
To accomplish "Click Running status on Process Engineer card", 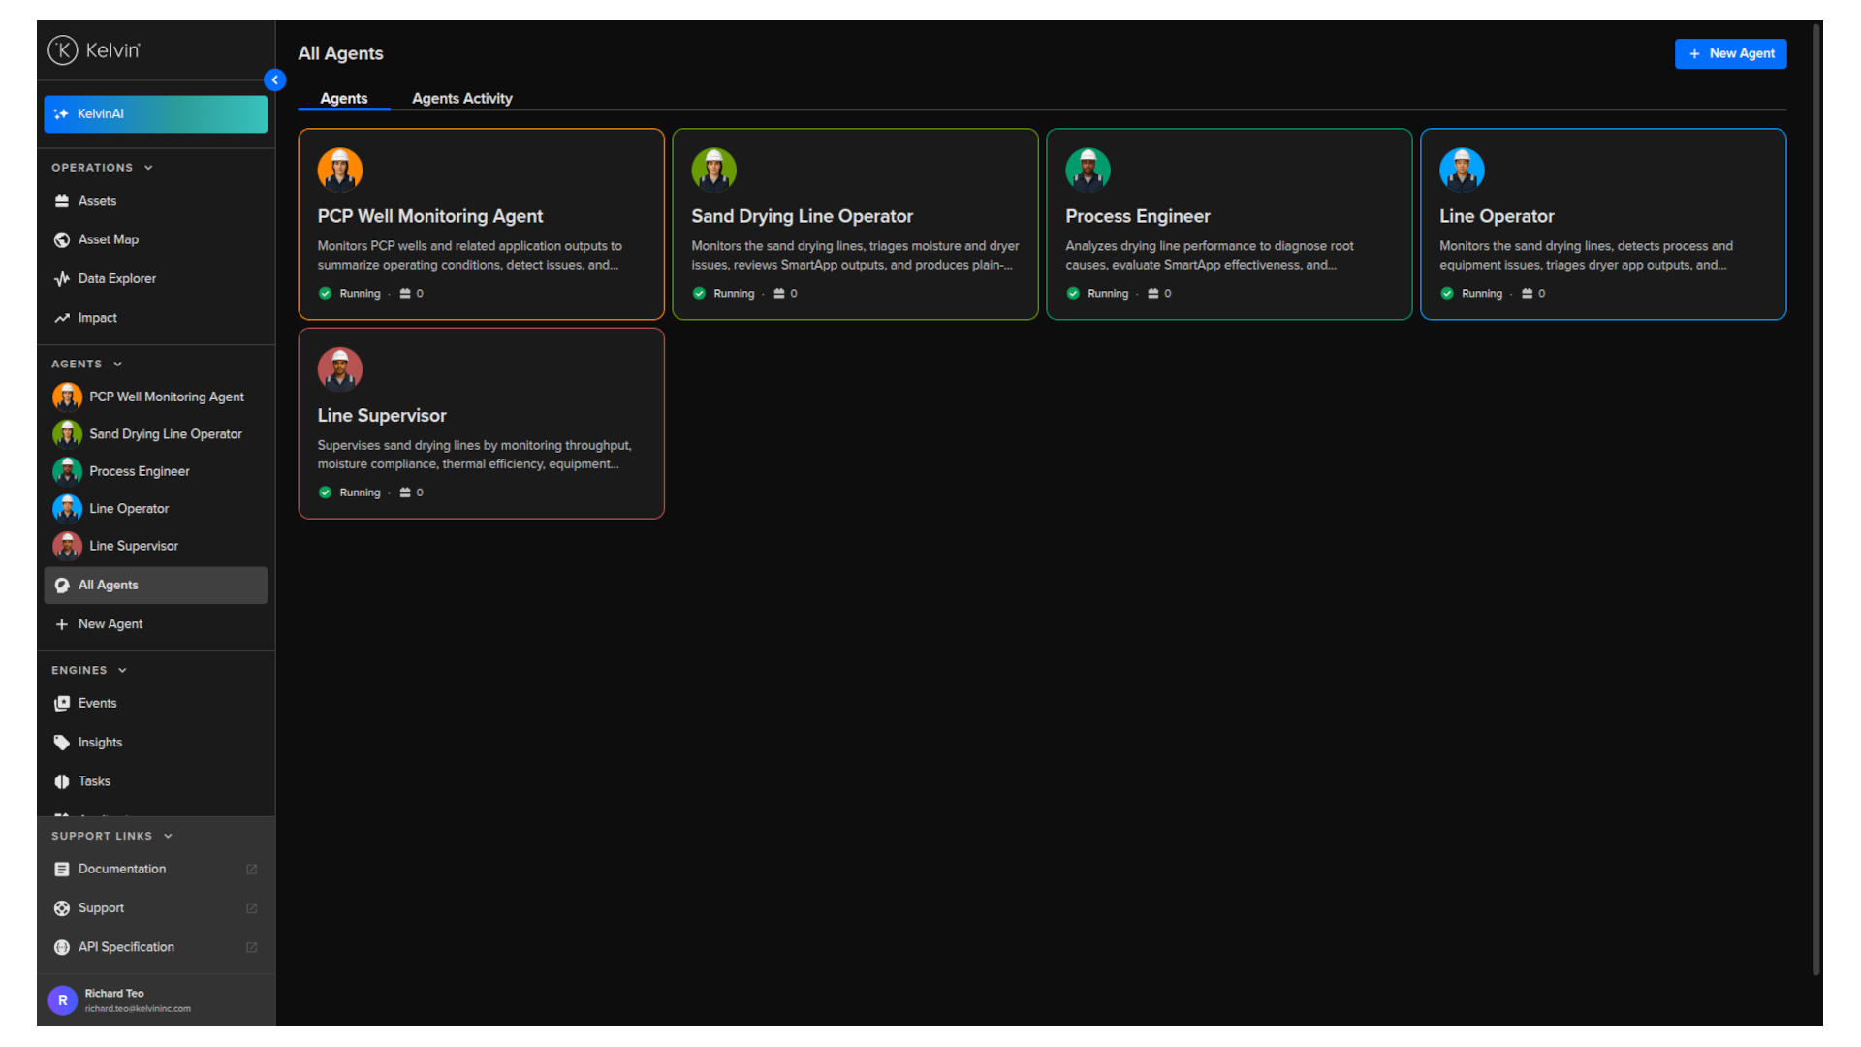I will (1098, 294).
